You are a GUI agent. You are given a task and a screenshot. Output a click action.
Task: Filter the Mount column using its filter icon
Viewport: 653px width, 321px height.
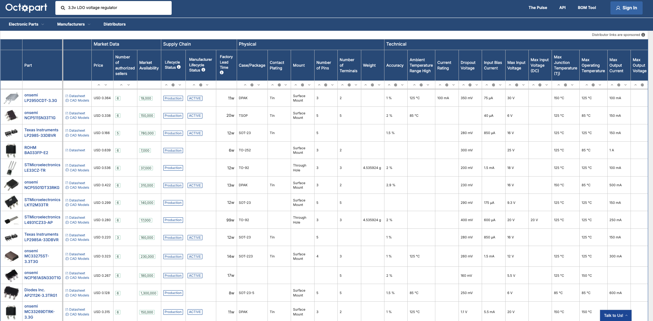302,85
